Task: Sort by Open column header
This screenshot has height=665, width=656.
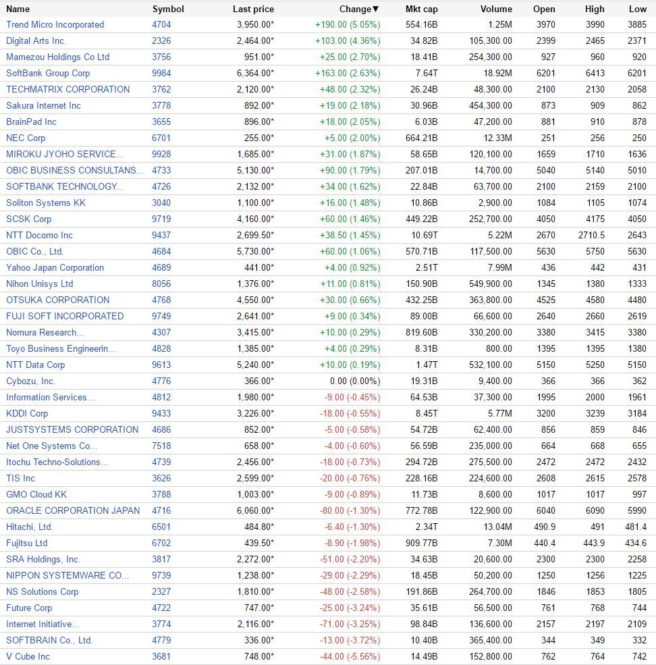Action: [x=544, y=9]
